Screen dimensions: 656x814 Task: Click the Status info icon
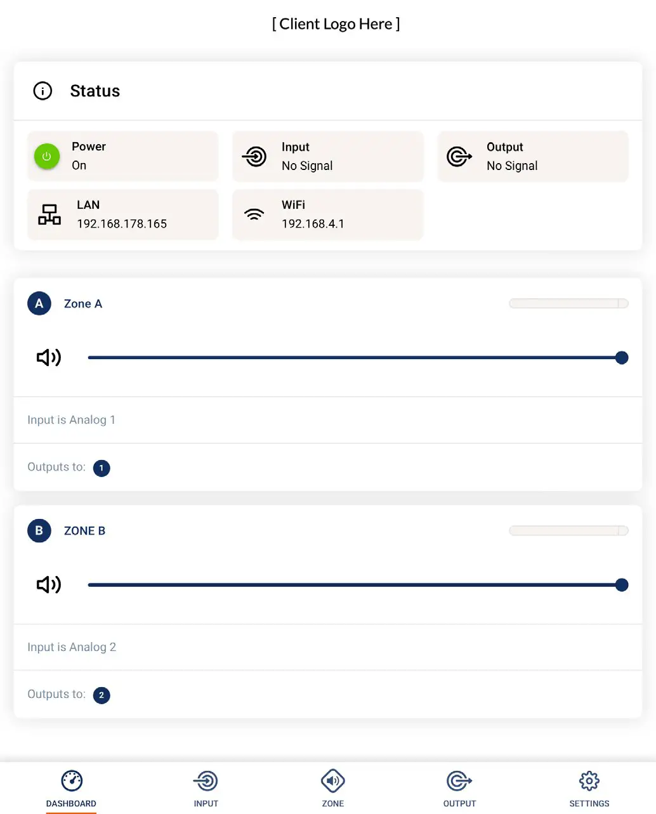click(x=43, y=91)
